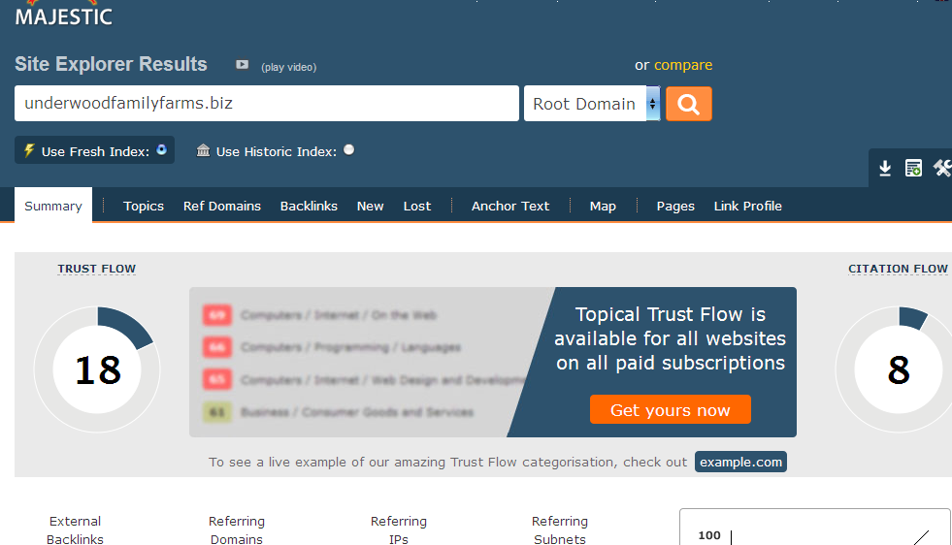Open the Root Domain dropdown
952x545 pixels.
click(x=592, y=104)
